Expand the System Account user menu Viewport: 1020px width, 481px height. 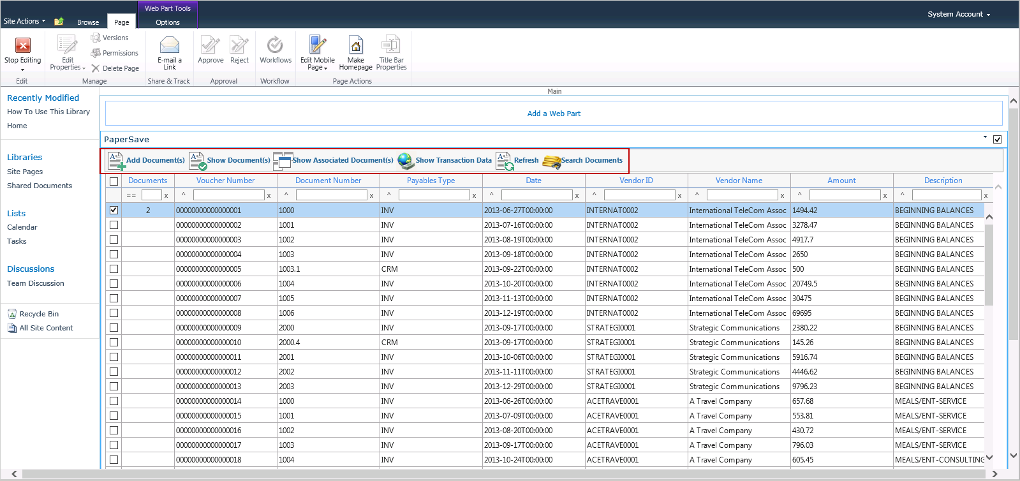(958, 14)
